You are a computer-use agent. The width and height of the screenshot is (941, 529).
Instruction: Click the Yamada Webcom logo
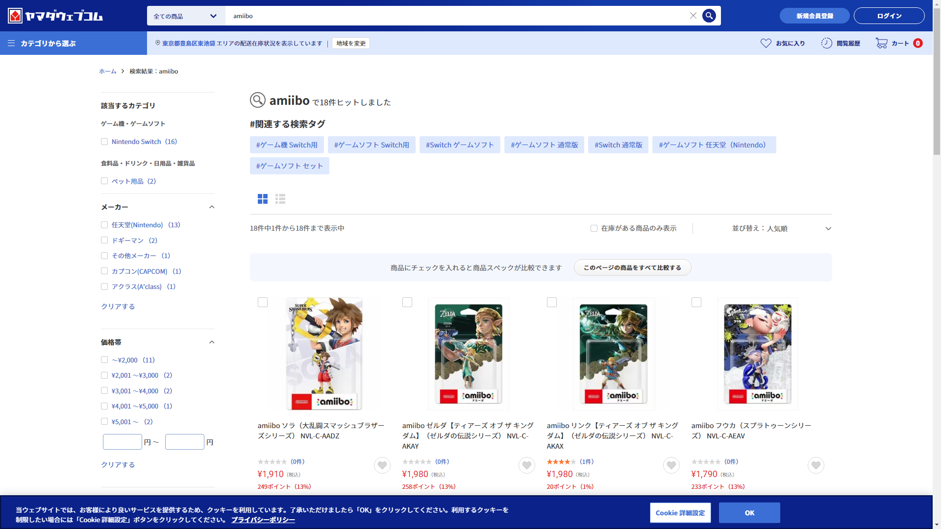(x=55, y=16)
